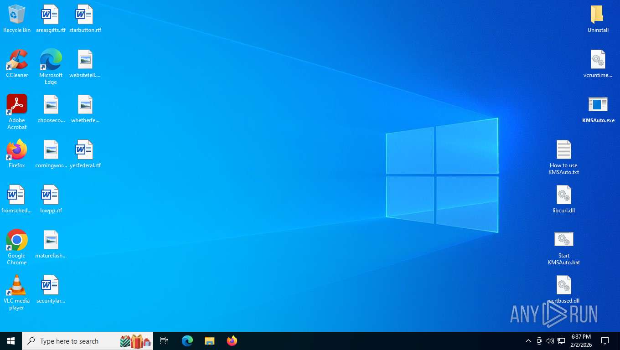
Task: Select the How to use KMSAuto.txt file
Action: point(563,157)
